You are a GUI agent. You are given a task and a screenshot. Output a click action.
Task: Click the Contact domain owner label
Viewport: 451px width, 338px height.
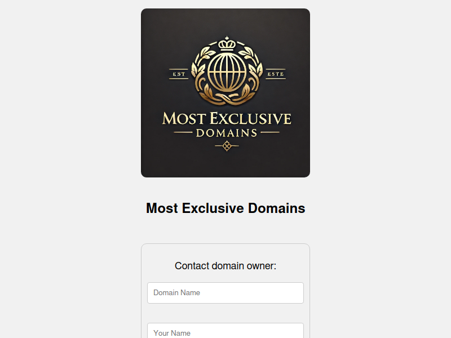point(225,266)
